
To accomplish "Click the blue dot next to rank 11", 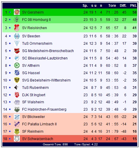I will point(10,87).
